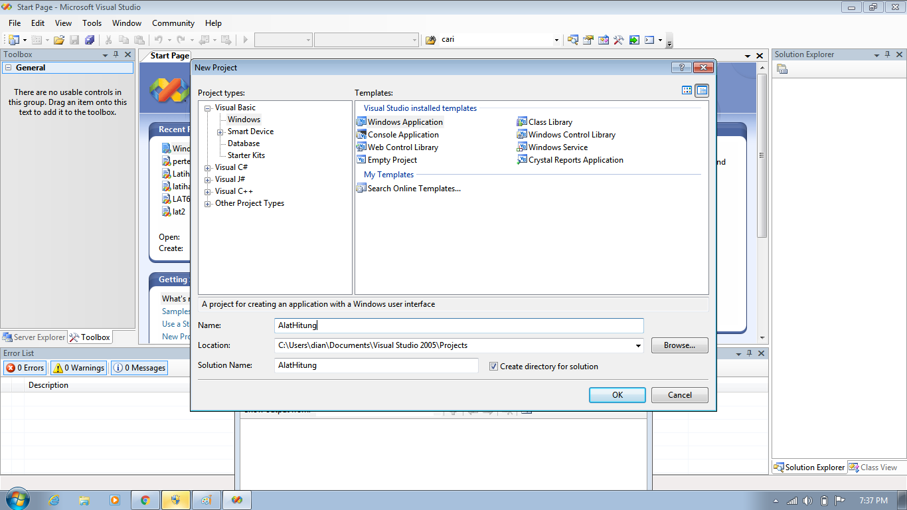Screen dimensions: 907x510
Task: Open Solution Explorer from toolbar icon
Action: pos(572,40)
